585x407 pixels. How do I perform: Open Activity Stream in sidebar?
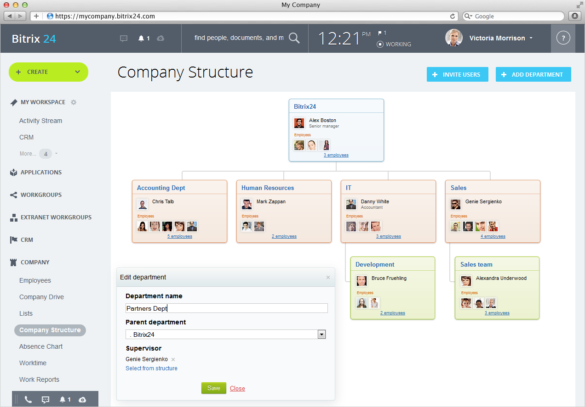point(40,121)
